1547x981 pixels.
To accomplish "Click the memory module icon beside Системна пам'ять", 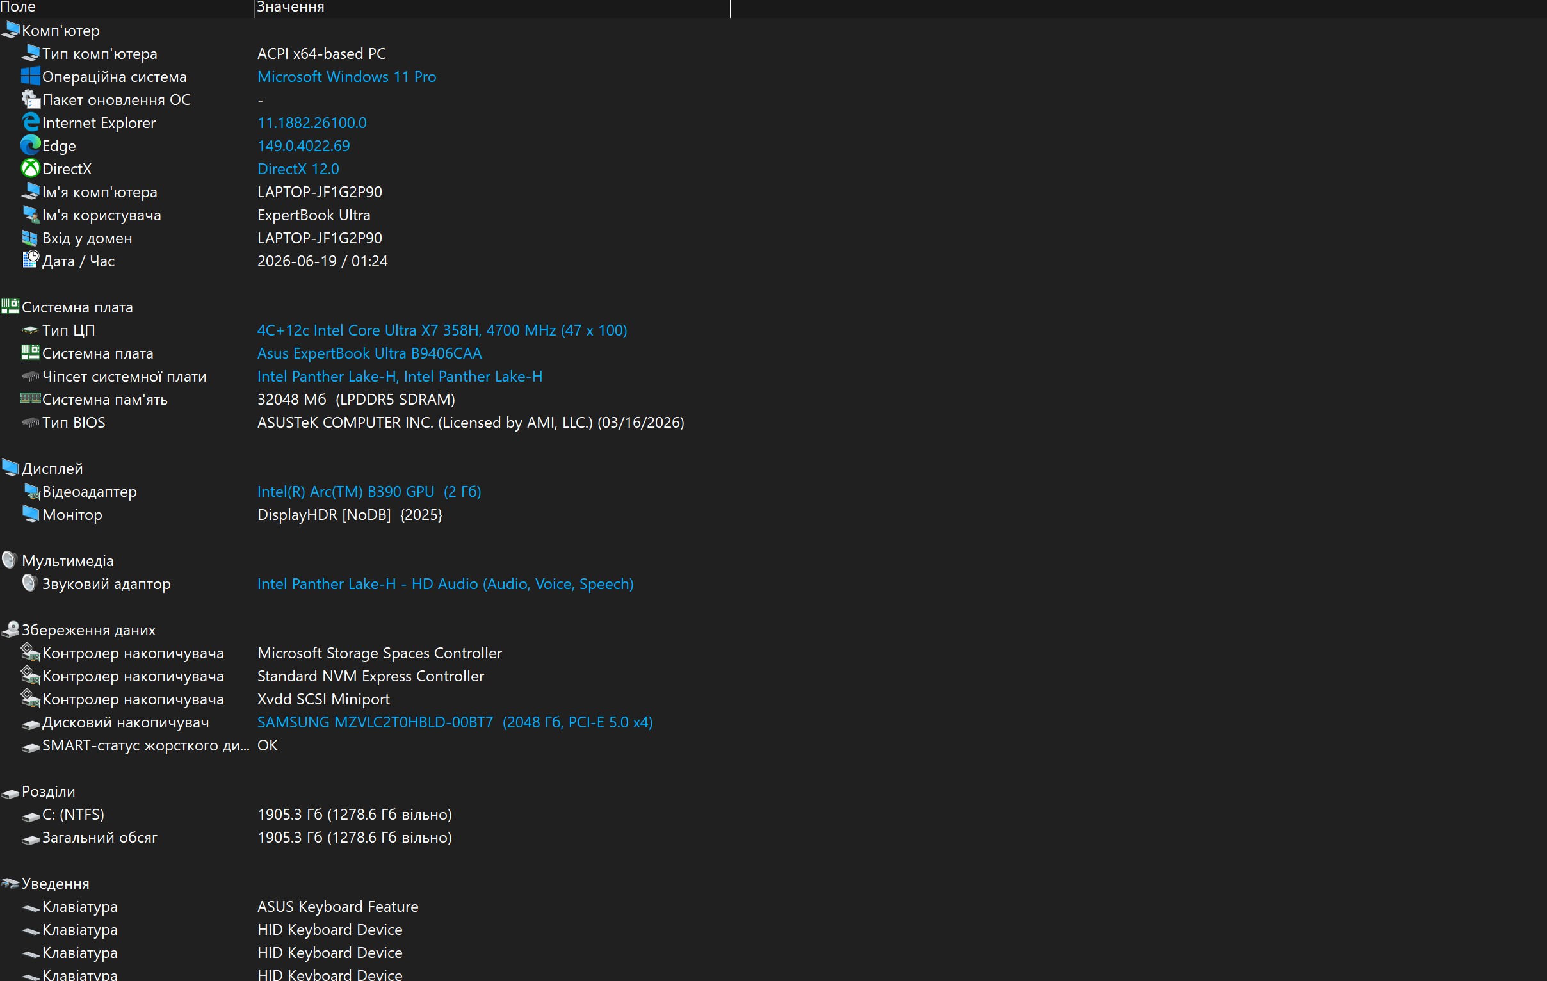I will pyautogui.click(x=30, y=398).
